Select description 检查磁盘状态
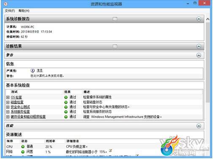This screenshot has height=159, width=213. click(x=93, y=102)
